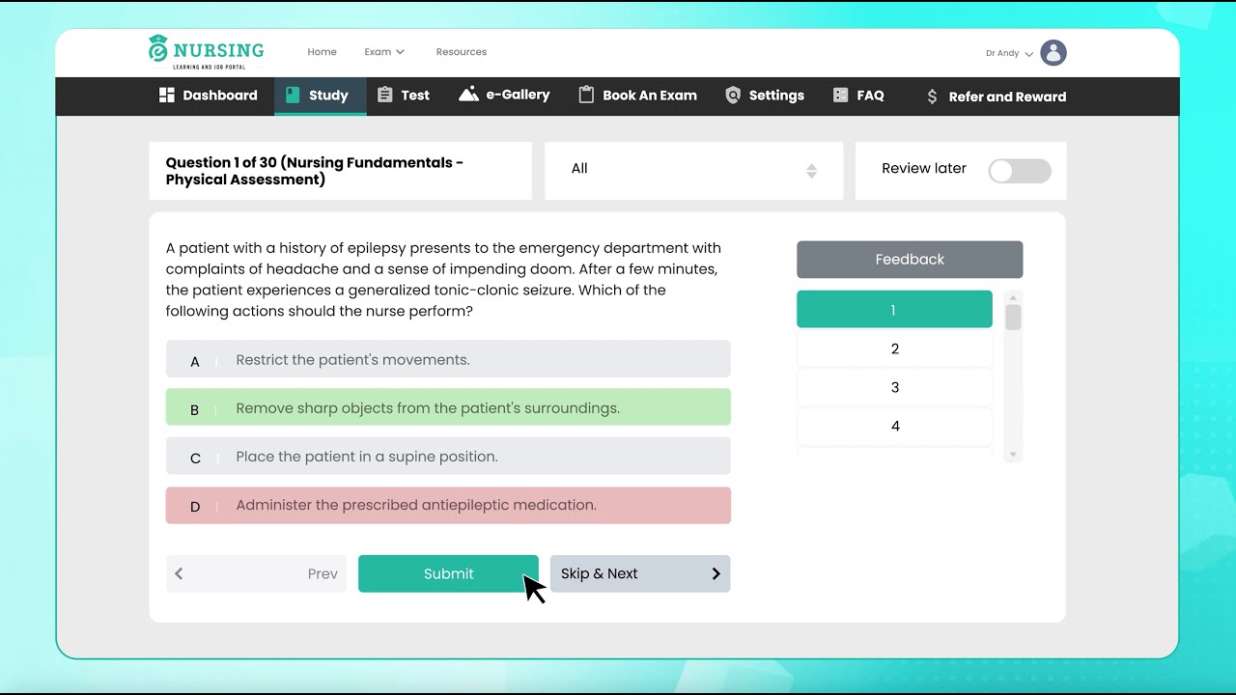Click the scroll up arrow of question list

(x=1013, y=297)
